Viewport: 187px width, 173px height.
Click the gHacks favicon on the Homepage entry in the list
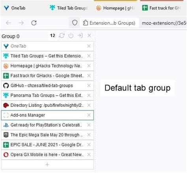[6, 66]
